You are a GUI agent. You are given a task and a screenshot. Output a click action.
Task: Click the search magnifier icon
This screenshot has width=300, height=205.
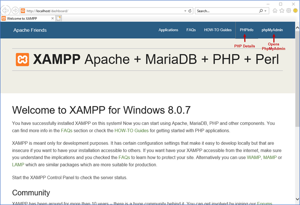(x=261, y=11)
